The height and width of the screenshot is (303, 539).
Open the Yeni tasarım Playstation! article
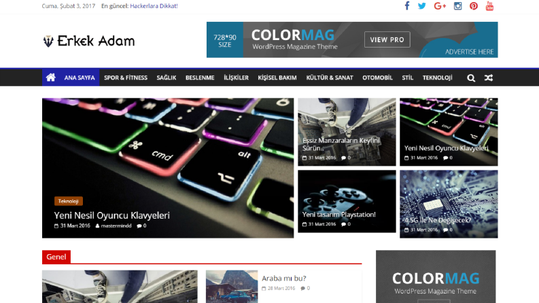click(338, 215)
